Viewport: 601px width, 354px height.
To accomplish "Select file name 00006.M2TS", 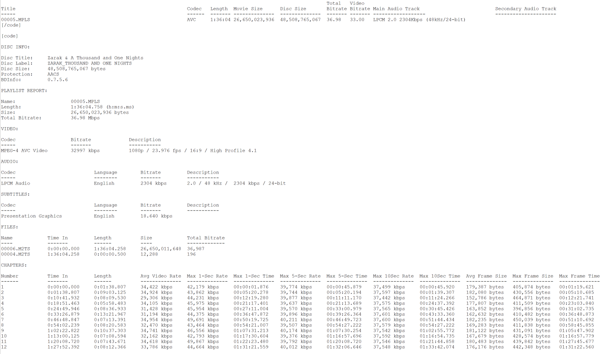I will (15, 249).
